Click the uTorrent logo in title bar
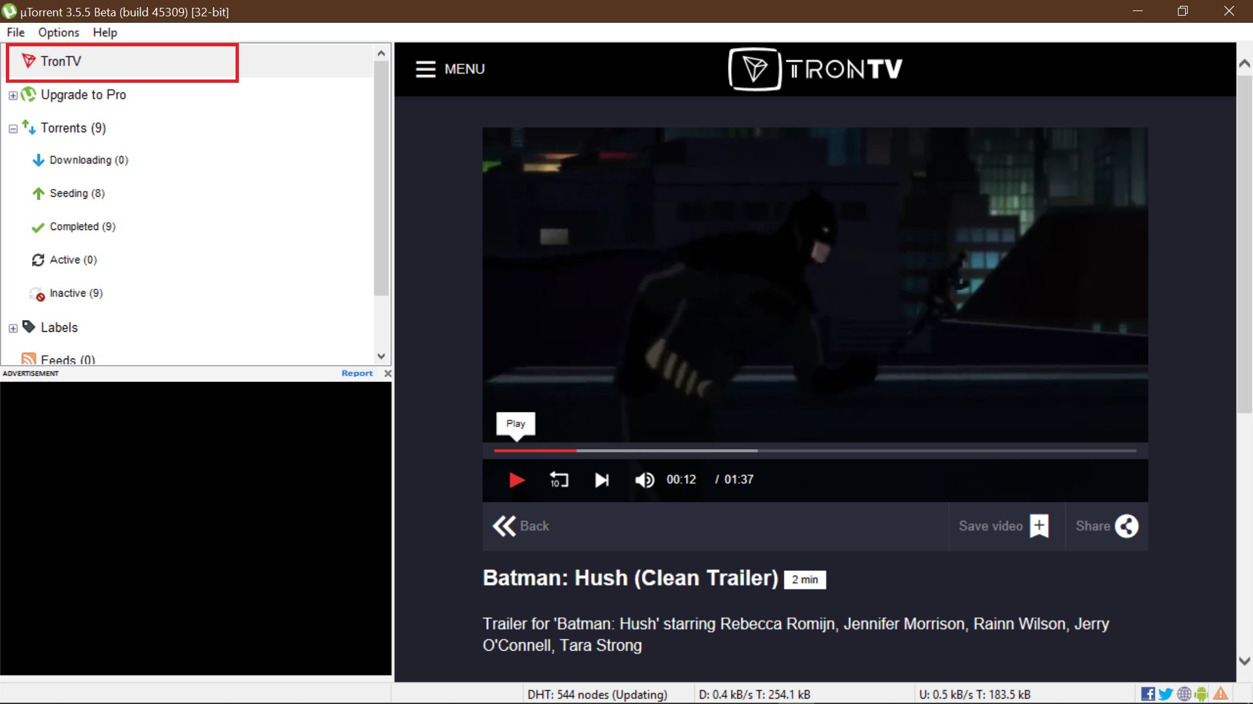The image size is (1253, 704). (x=9, y=11)
